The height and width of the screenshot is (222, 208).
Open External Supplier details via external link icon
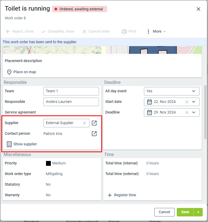point(94,123)
